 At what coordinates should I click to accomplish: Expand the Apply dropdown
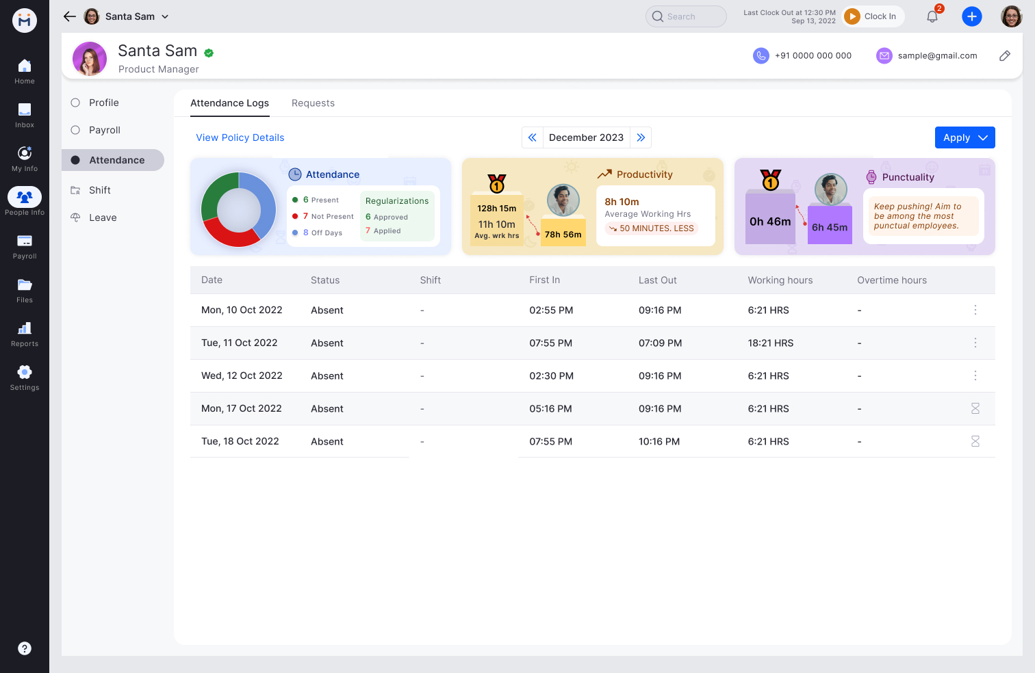click(964, 137)
